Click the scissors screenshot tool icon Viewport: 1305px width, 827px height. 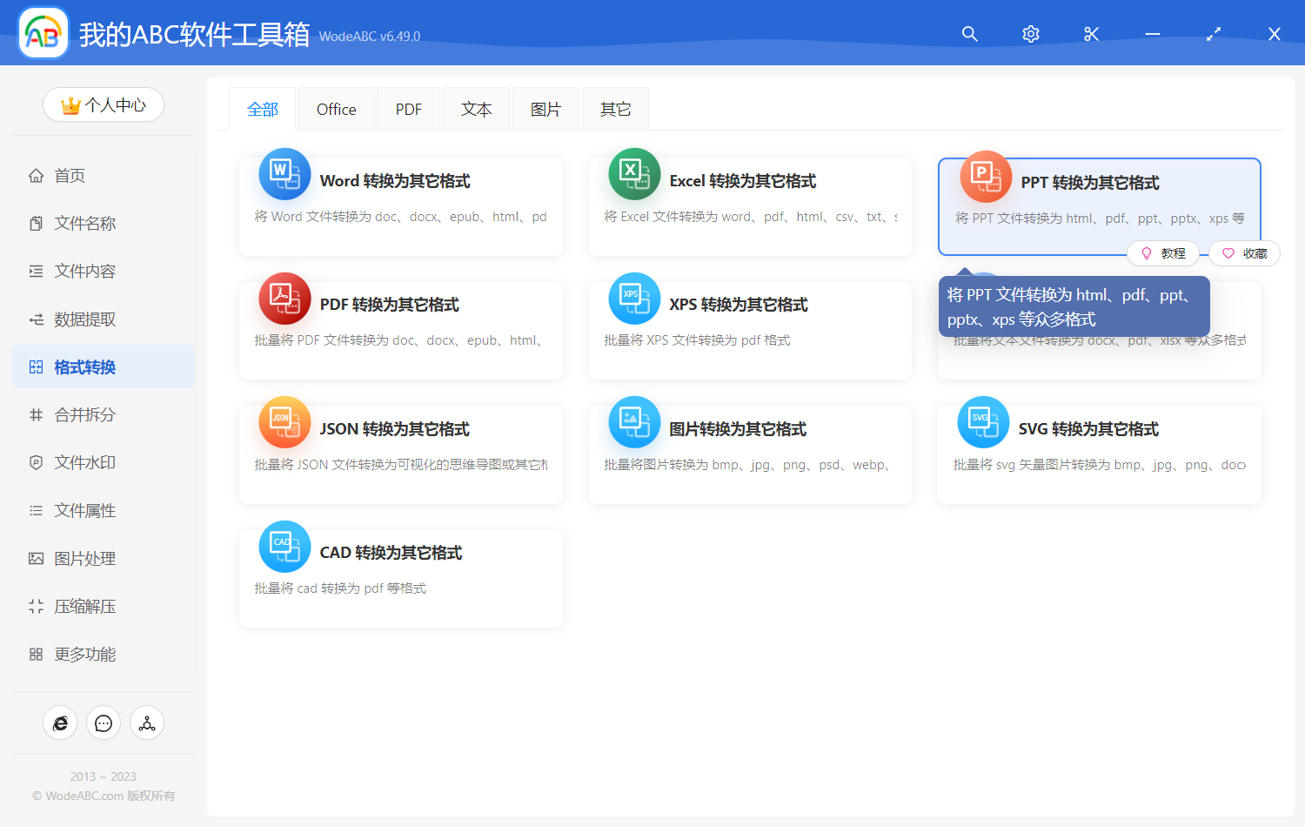coord(1091,34)
